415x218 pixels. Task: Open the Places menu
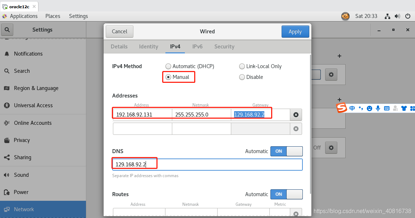tap(53, 16)
